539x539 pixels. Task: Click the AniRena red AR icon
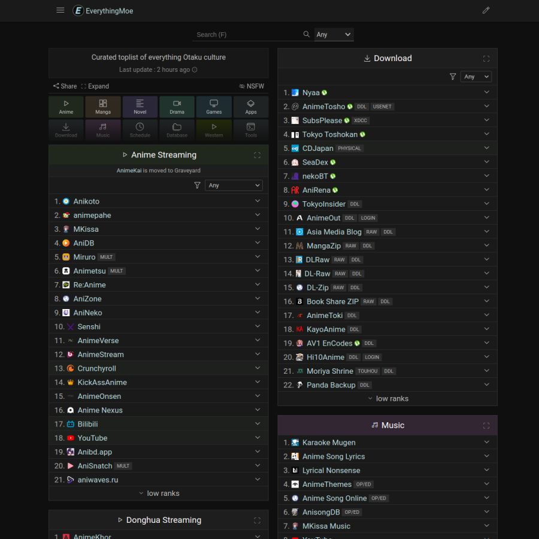point(295,190)
